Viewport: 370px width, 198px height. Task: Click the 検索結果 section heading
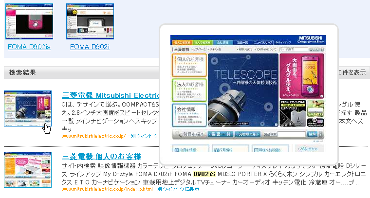[x=22, y=72]
